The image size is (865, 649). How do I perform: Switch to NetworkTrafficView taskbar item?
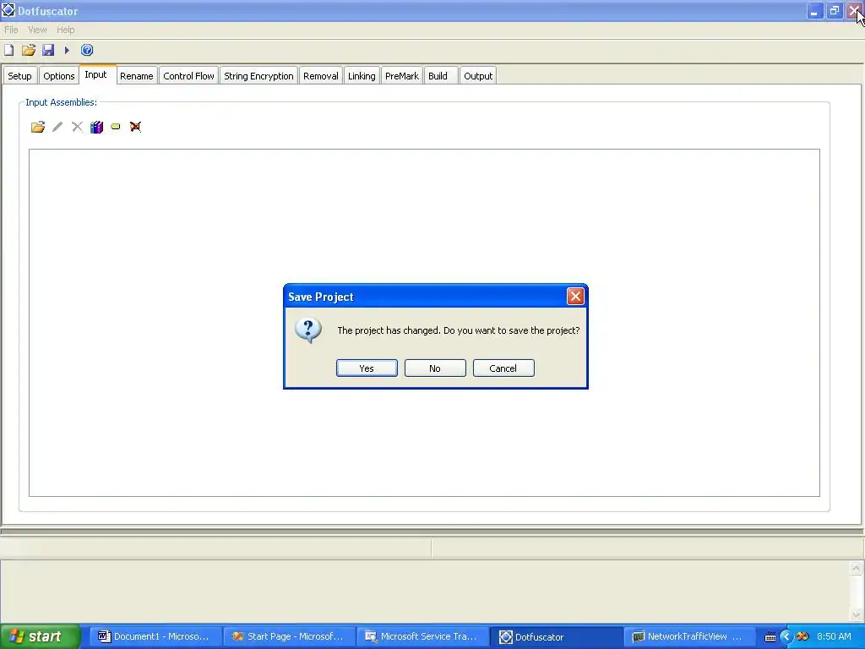click(689, 636)
